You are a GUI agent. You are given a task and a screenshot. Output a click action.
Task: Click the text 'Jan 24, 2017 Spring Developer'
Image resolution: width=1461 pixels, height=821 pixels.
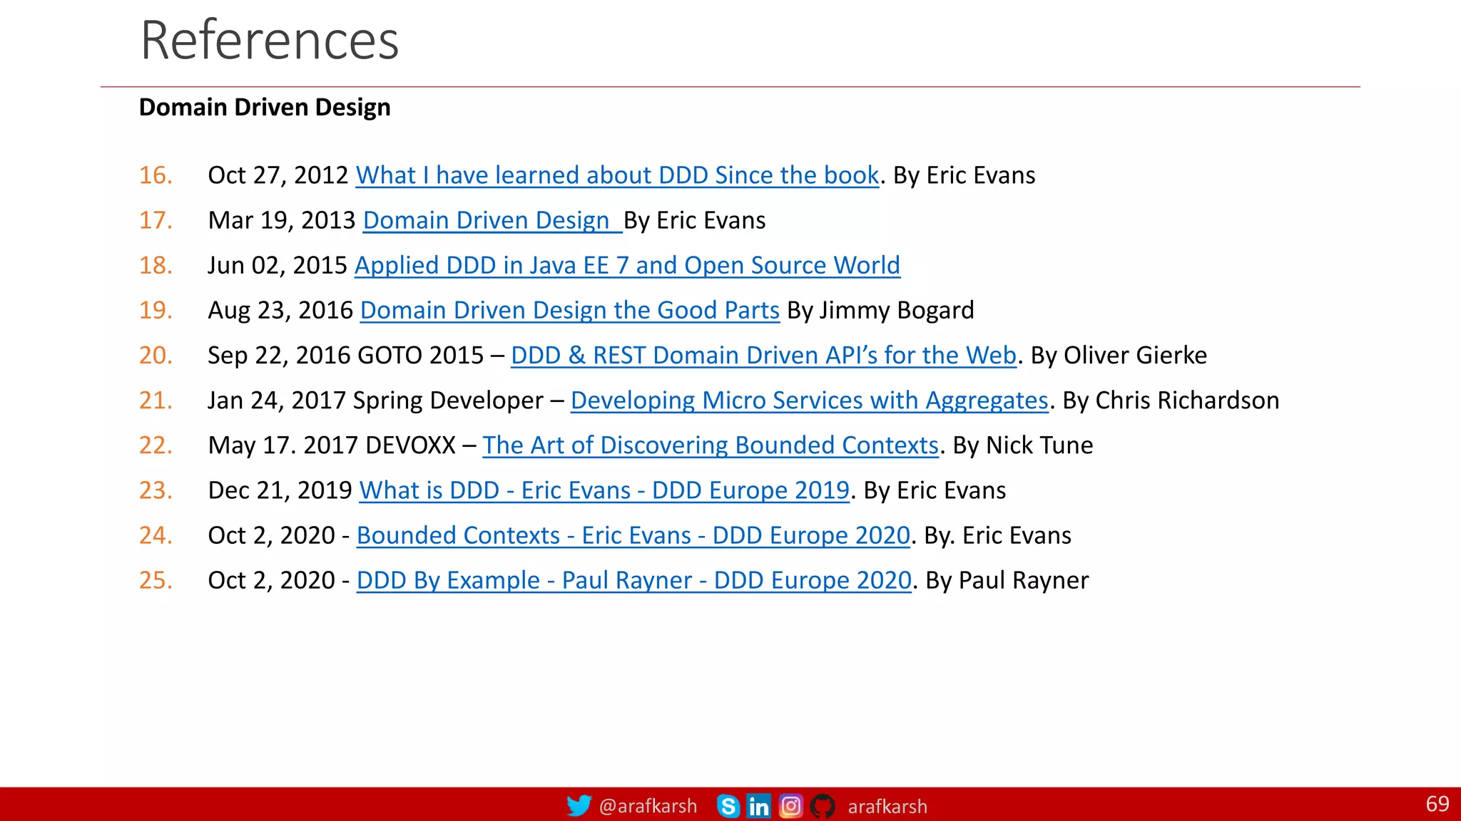tap(376, 401)
